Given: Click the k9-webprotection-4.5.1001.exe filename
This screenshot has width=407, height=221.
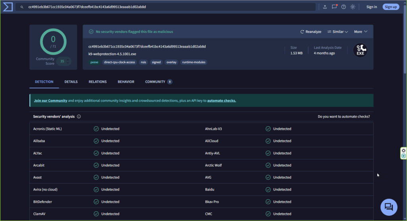Looking at the screenshot, I should [112, 54].
